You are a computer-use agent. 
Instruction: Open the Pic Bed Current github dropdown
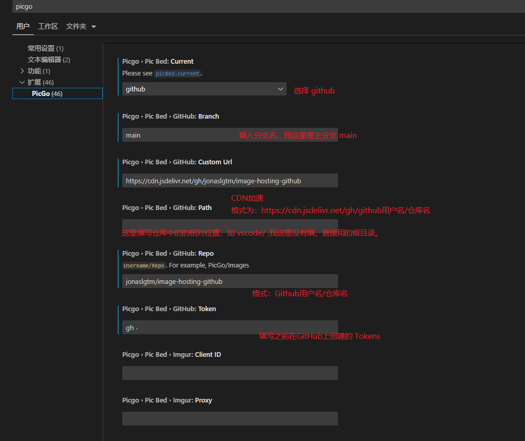204,89
